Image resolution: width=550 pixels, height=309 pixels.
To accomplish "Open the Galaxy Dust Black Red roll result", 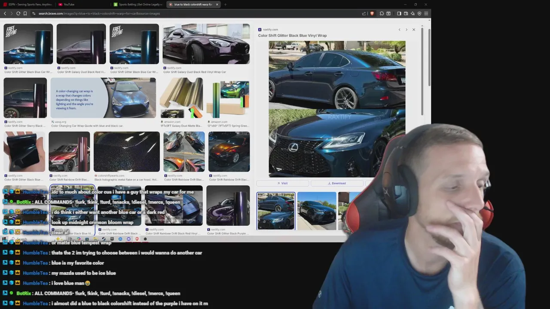I will coord(81,44).
